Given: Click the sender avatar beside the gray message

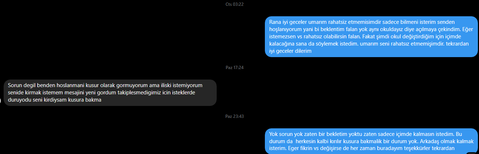Looking at the screenshot, I should click(x=0, y=100).
